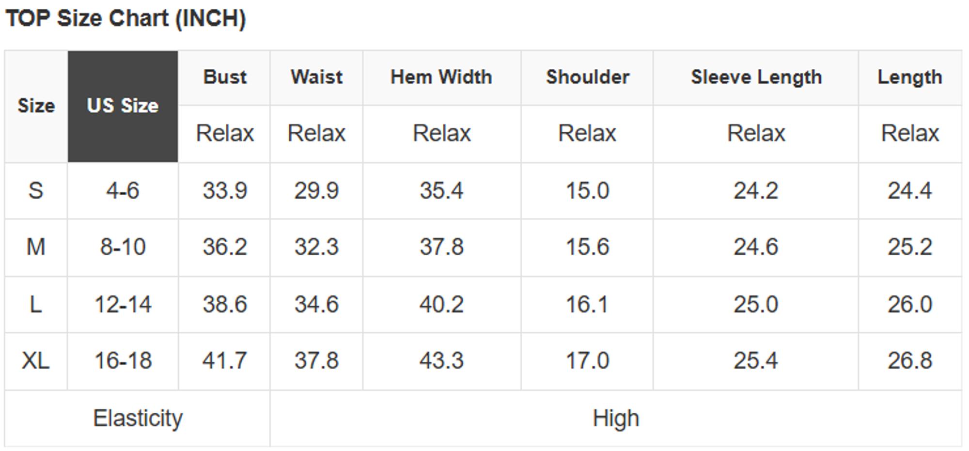The image size is (969, 451).
Task: Select the Bust column header
Action: [x=225, y=78]
